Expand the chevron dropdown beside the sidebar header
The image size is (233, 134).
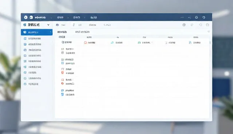[x=48, y=25]
